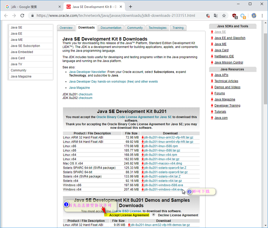This screenshot has width=268, height=228.
Task: Open Demos and Videos link
Action: click(227, 87)
